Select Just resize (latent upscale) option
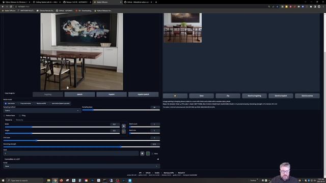Image resolution: width=326 pixels, height=183 pixels. [x=60, y=103]
